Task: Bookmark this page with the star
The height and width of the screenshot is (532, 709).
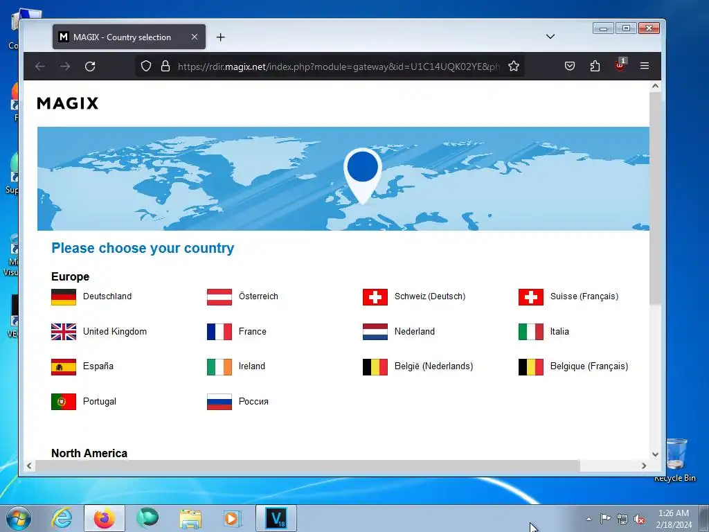Action: pyautogui.click(x=514, y=66)
